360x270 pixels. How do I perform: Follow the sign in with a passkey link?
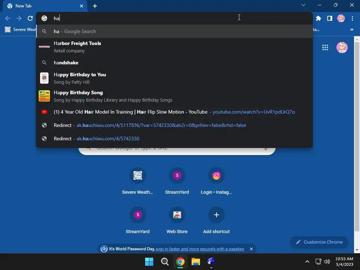(x=200, y=249)
